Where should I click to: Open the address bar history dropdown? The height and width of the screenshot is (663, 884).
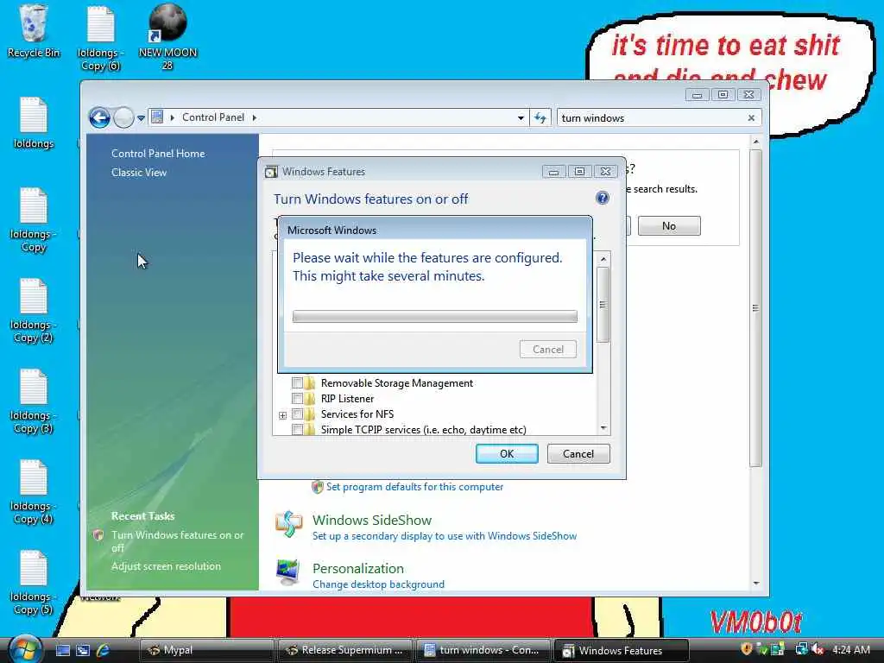coord(521,117)
